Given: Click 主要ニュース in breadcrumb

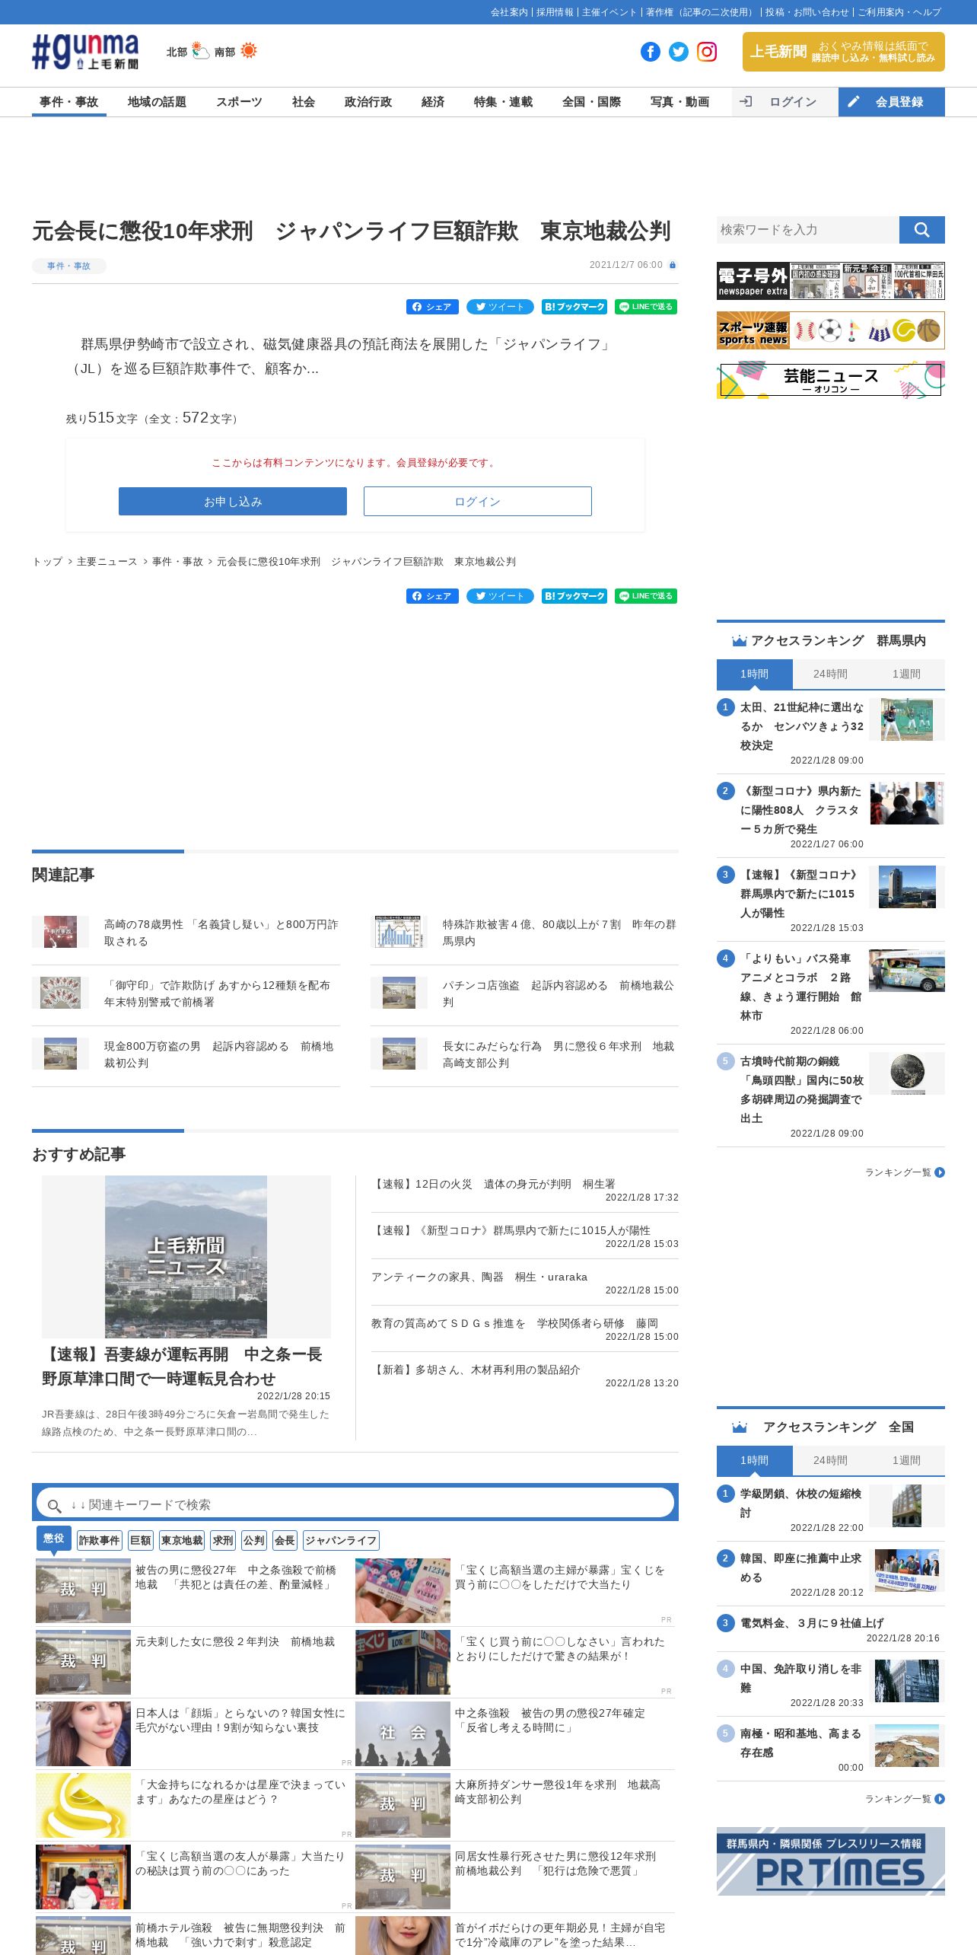Looking at the screenshot, I should 107,562.
